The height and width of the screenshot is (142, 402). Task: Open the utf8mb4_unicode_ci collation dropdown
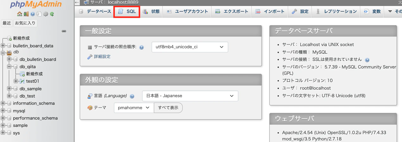190,47
